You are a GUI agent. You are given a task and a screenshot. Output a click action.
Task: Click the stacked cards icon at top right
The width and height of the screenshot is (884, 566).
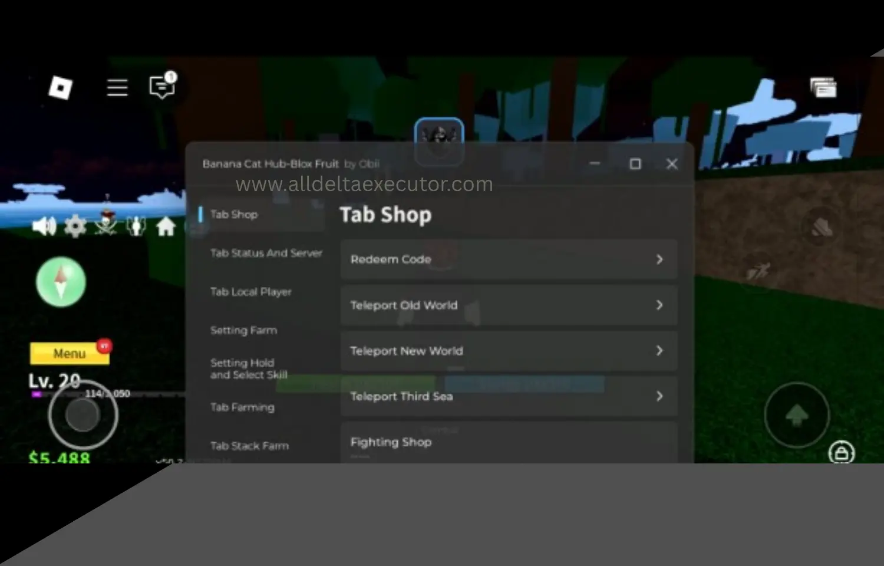pyautogui.click(x=823, y=87)
